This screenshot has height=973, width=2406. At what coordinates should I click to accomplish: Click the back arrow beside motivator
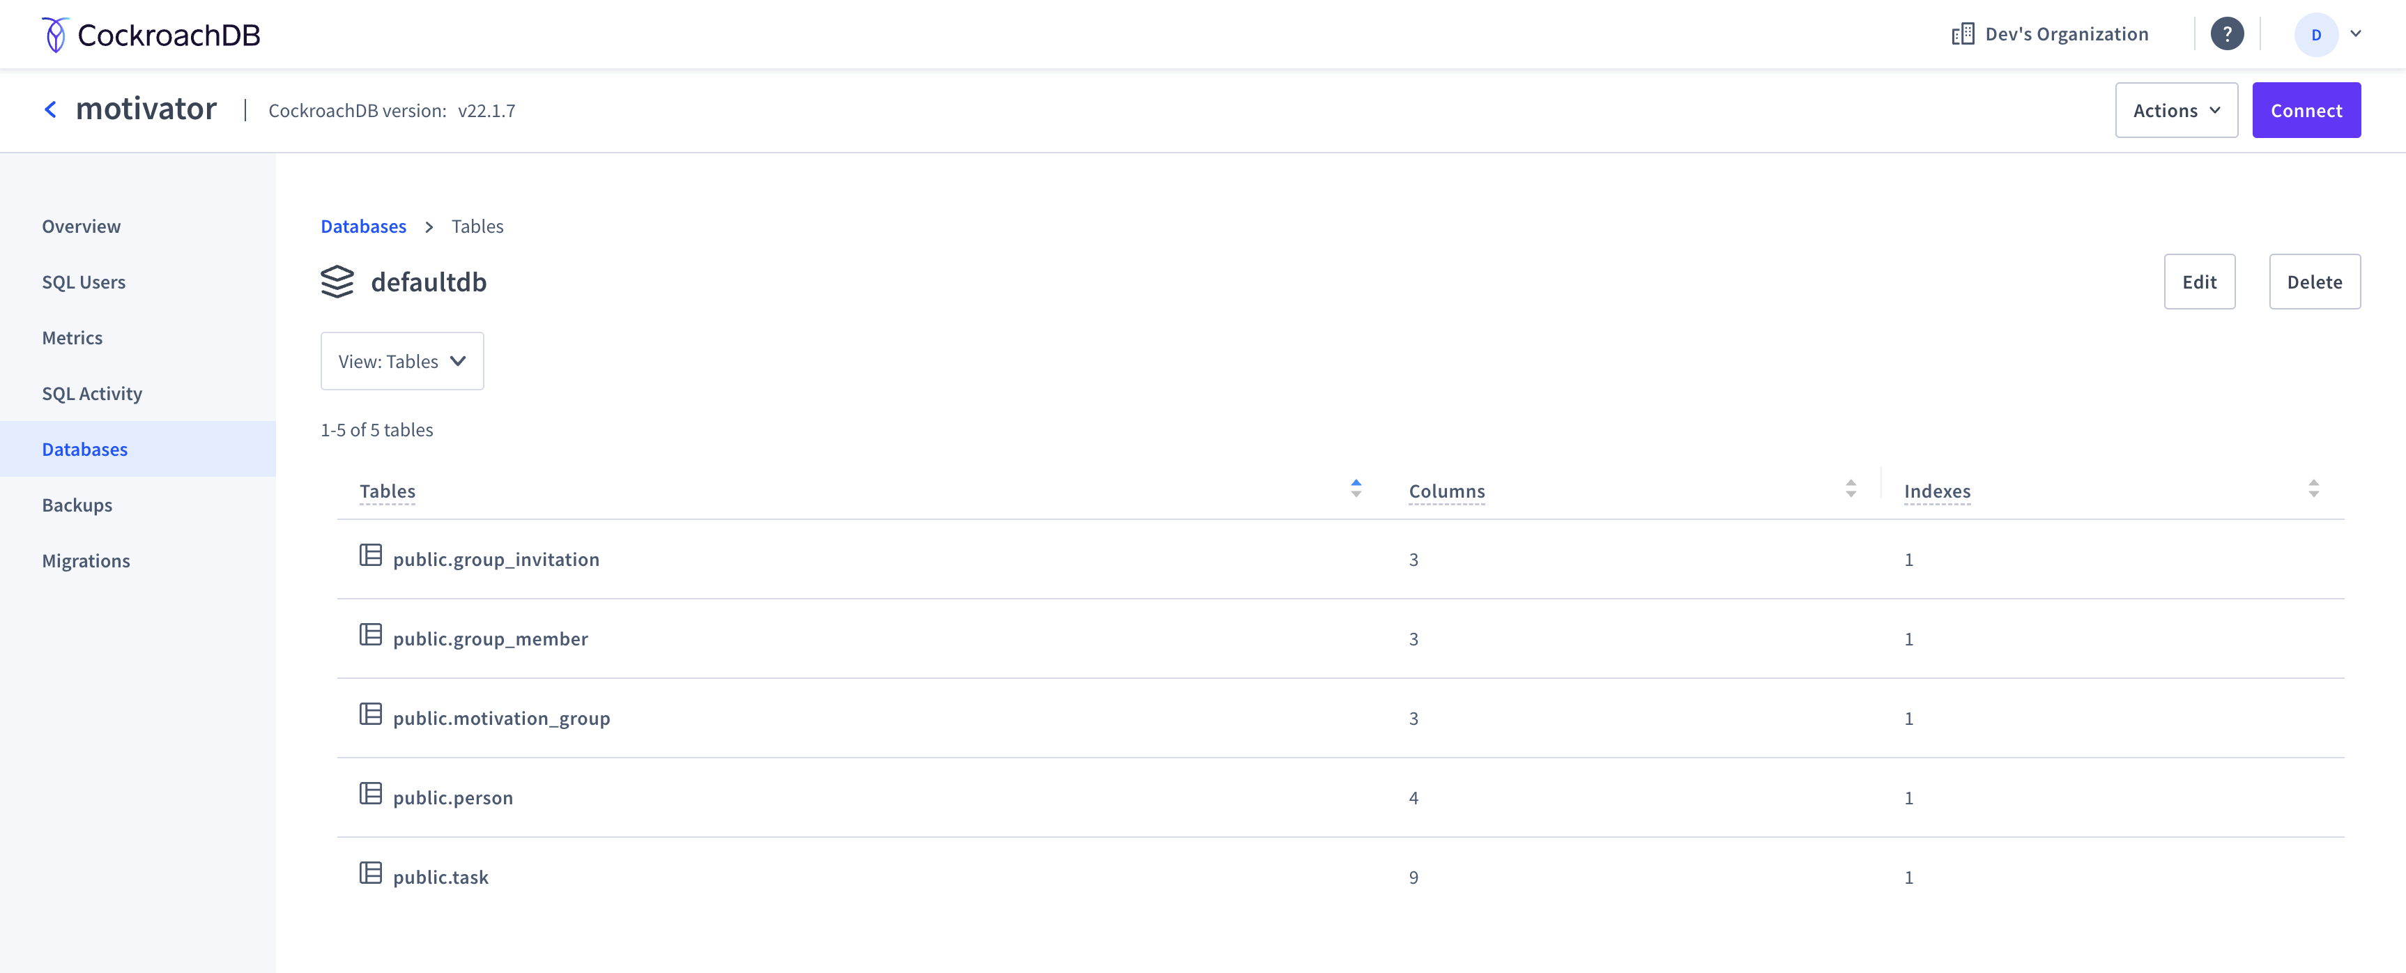(x=50, y=109)
